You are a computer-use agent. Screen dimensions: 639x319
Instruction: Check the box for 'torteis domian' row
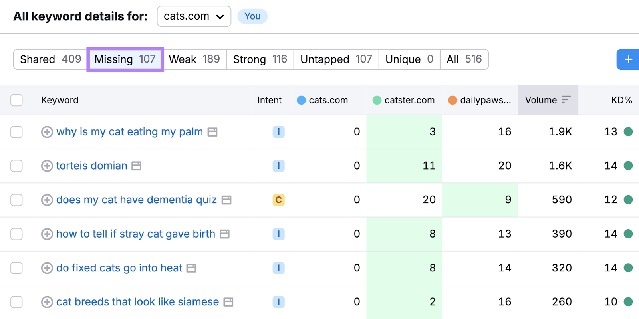coord(16,166)
